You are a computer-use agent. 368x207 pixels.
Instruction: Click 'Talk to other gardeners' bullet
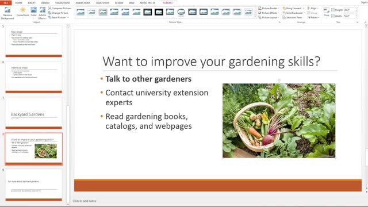pyautogui.click(x=148, y=79)
